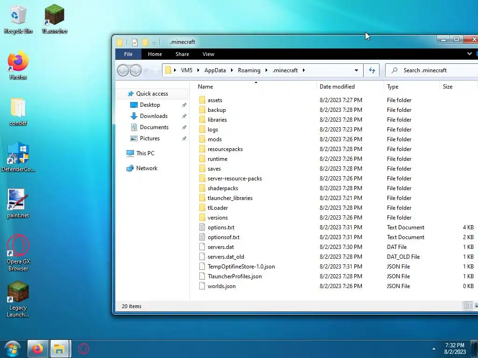Select the optionsof.txt file
The width and height of the screenshot is (478, 358).
[224, 237]
